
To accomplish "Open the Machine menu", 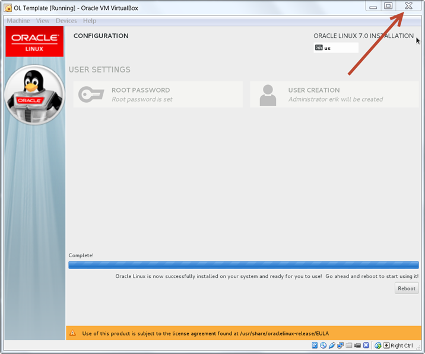I will (x=18, y=21).
